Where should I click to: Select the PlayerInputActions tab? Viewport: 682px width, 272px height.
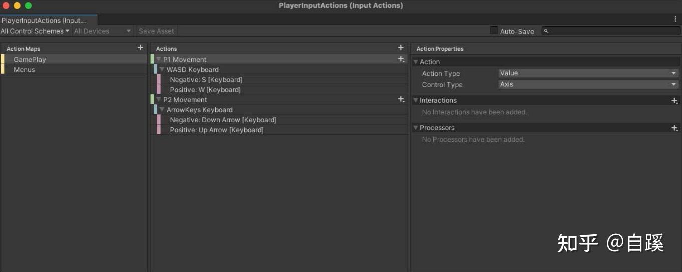[44, 20]
